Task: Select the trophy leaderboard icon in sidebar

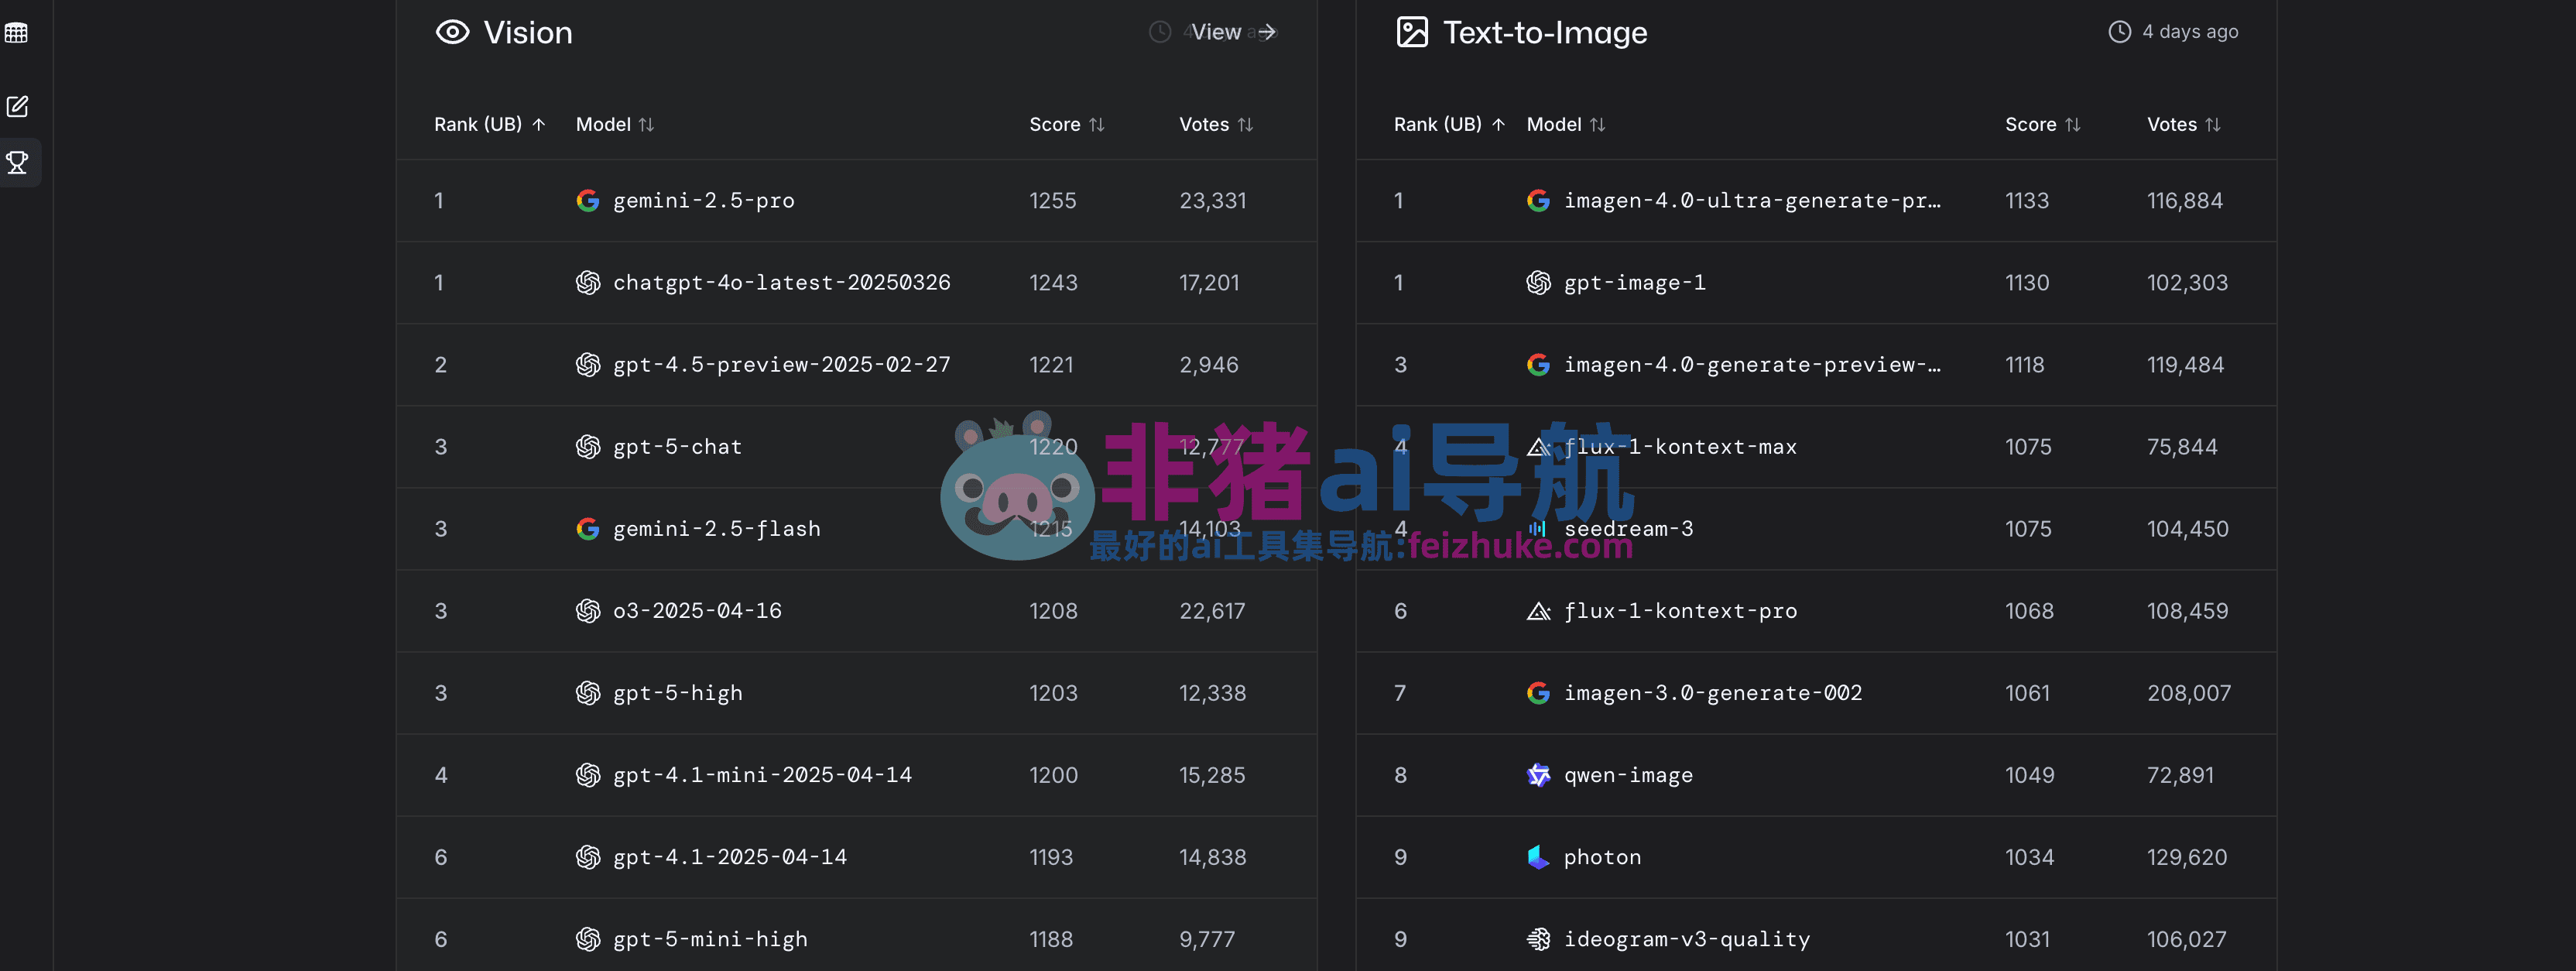Action: pyautogui.click(x=19, y=161)
